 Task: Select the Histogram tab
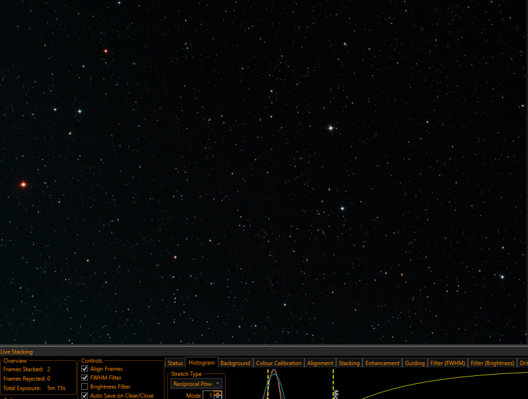[x=201, y=363]
